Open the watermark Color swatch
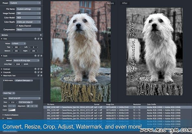This screenshot has height=134, width=192. click(12, 110)
